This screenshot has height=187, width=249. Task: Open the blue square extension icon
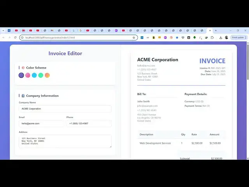click(x=142, y=37)
